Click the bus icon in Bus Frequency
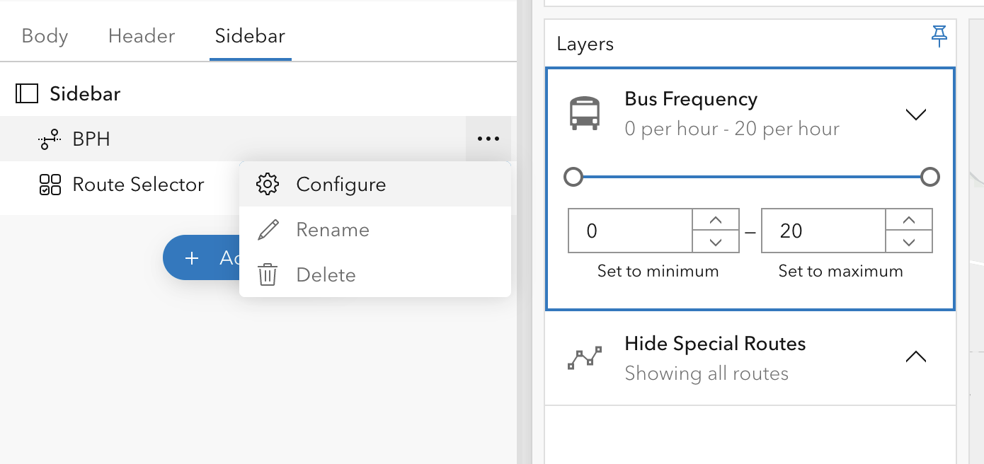This screenshot has height=464, width=984. (585, 114)
